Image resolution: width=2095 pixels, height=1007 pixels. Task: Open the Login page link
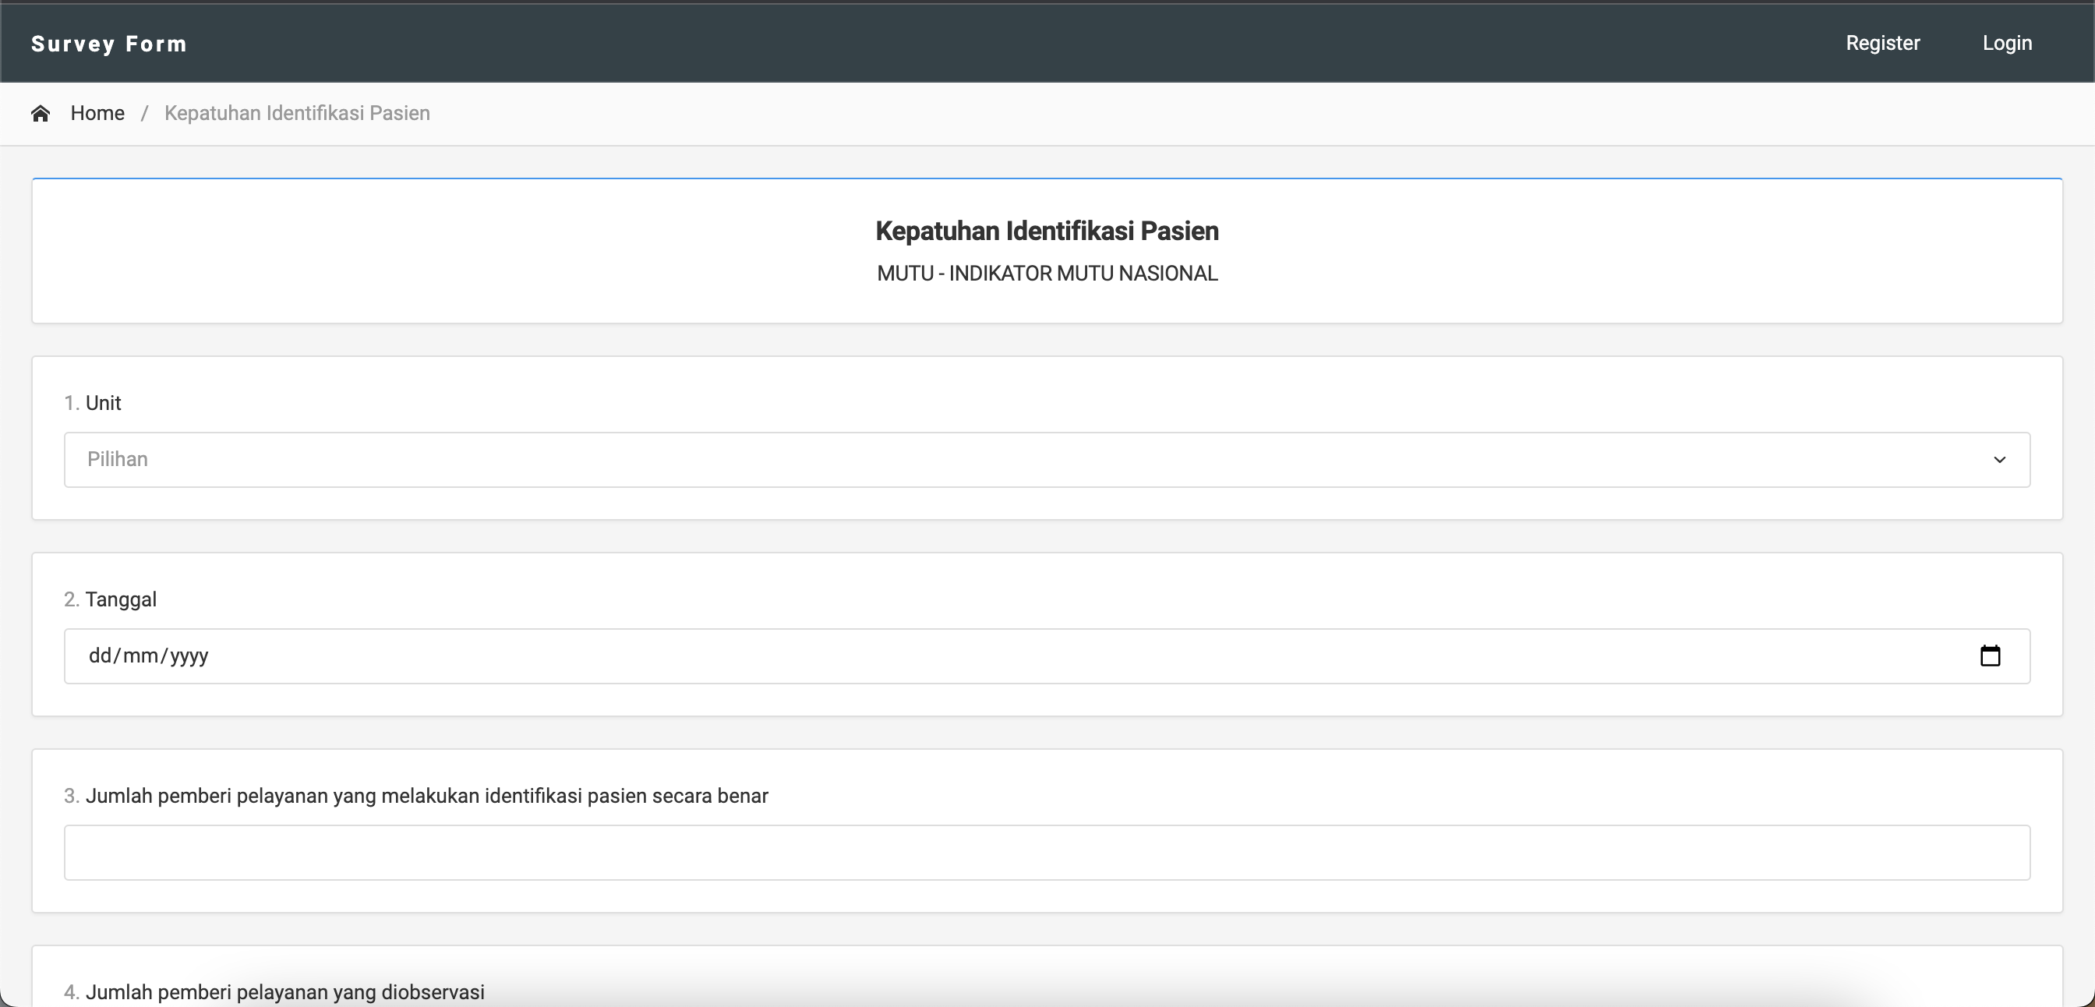[x=2006, y=43]
